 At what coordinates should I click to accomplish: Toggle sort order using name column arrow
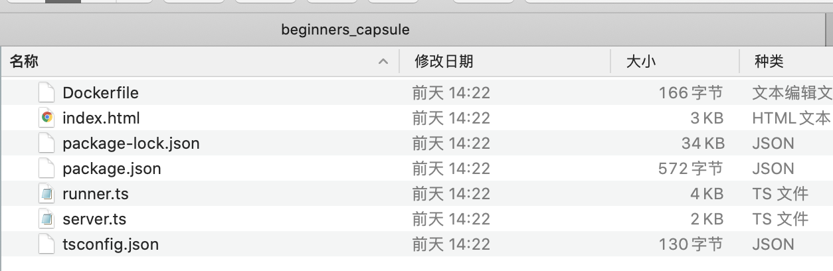(383, 62)
